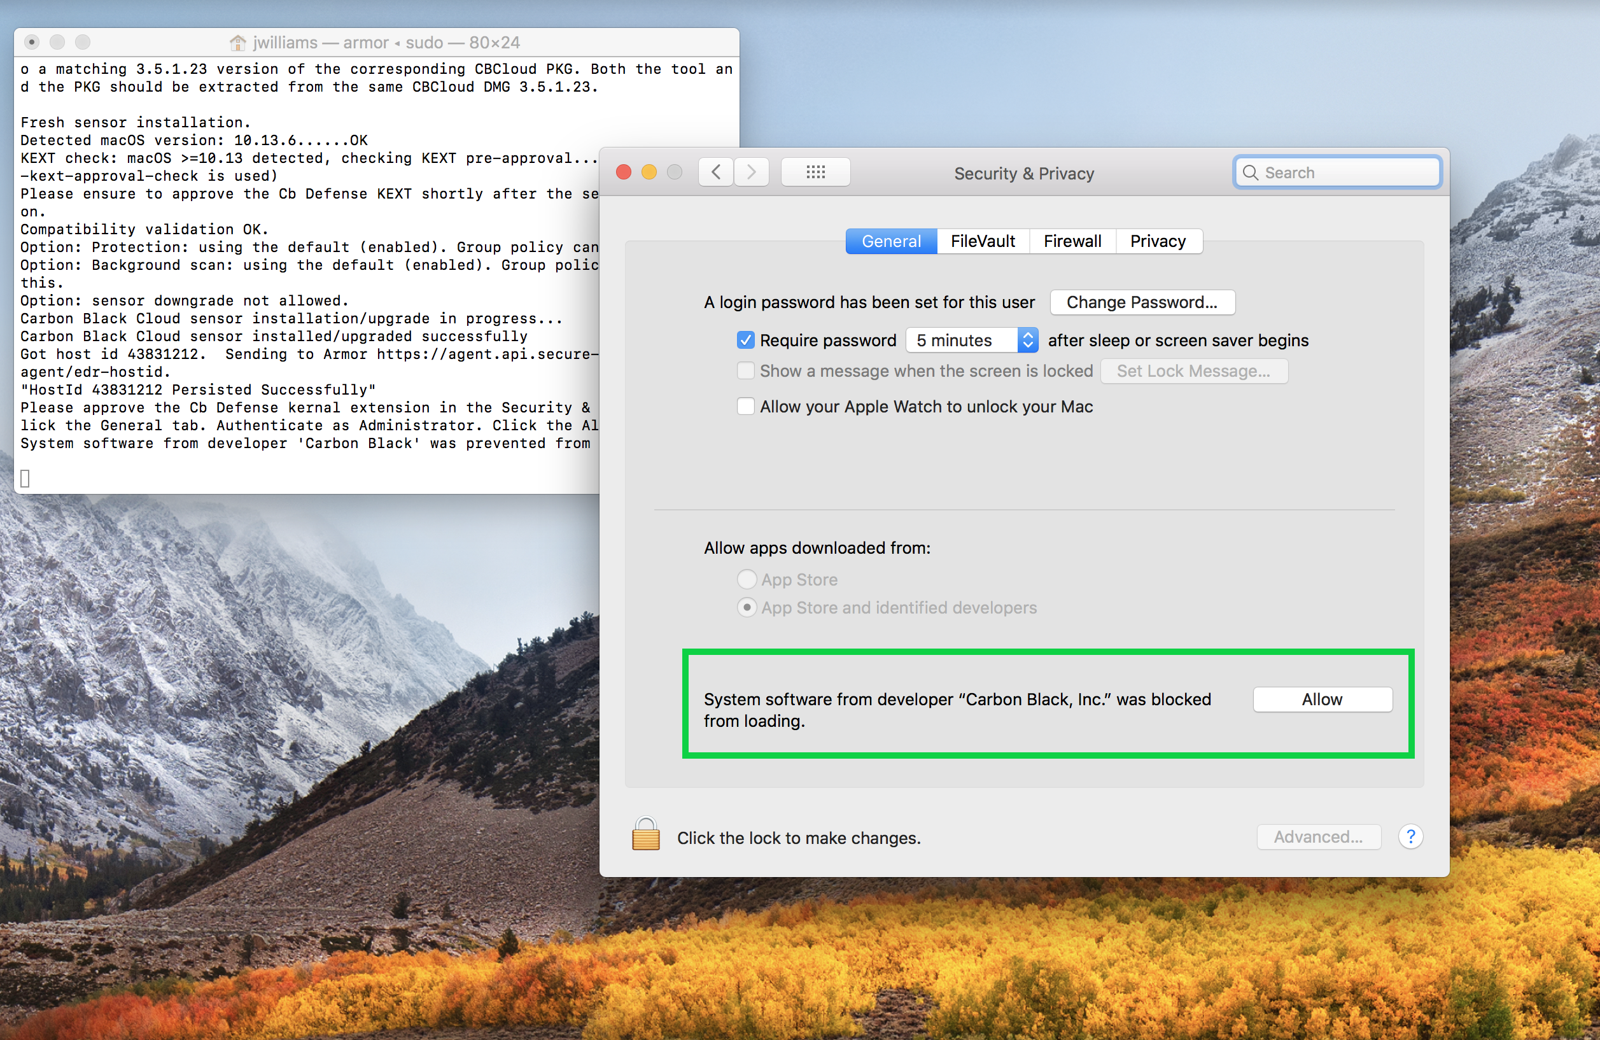Select App Store and identified developers option

click(x=747, y=608)
